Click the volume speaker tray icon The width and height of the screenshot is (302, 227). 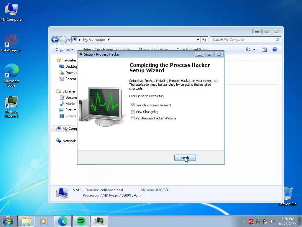click(x=272, y=221)
